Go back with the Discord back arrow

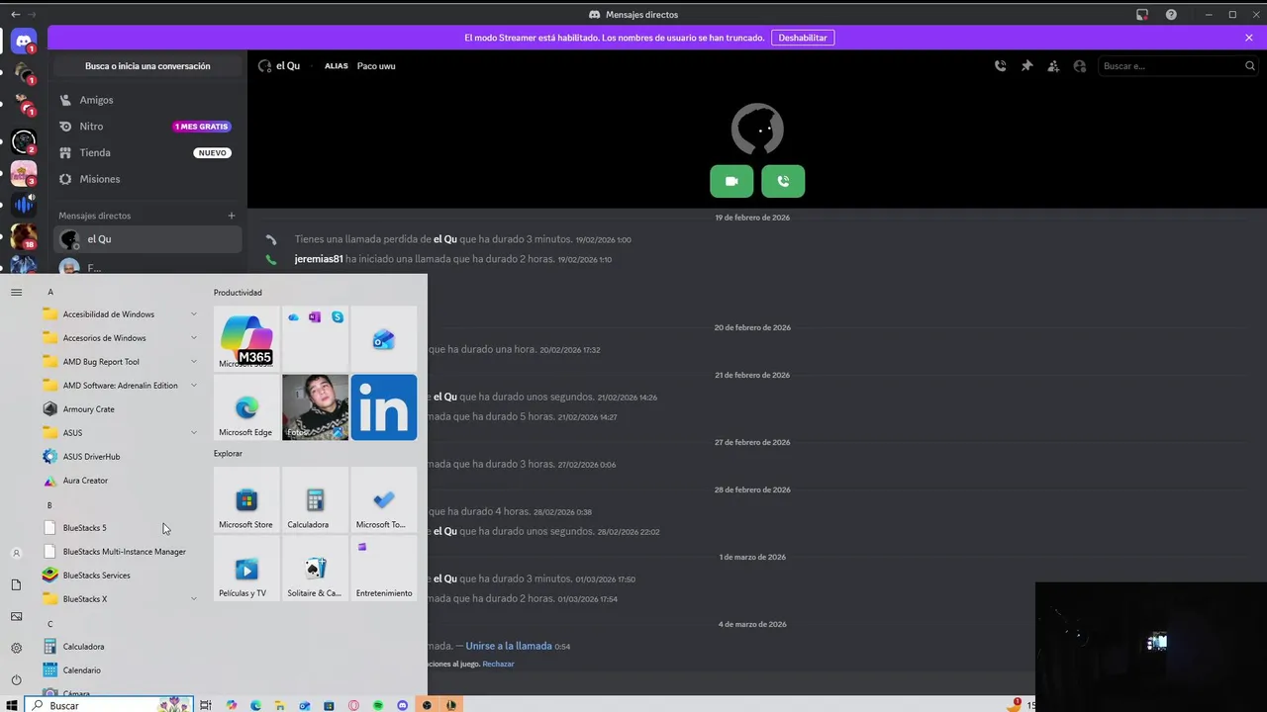pos(15,15)
